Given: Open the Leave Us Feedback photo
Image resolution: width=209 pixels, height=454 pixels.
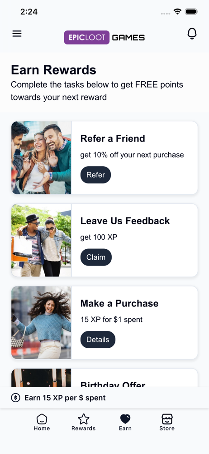Looking at the screenshot, I should click(41, 240).
